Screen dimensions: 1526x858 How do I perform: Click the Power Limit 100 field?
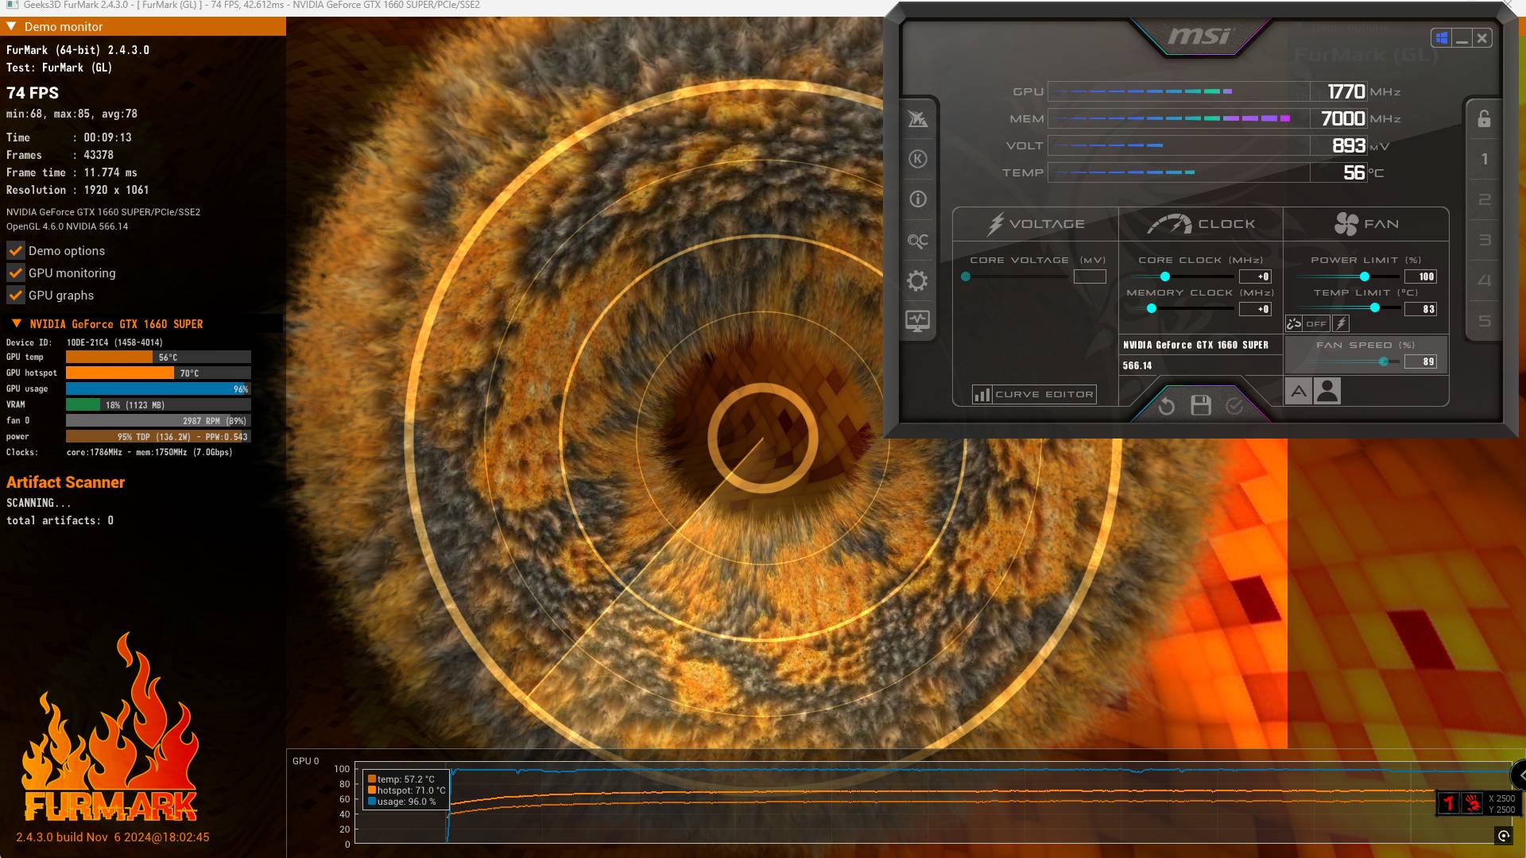[x=1420, y=276]
